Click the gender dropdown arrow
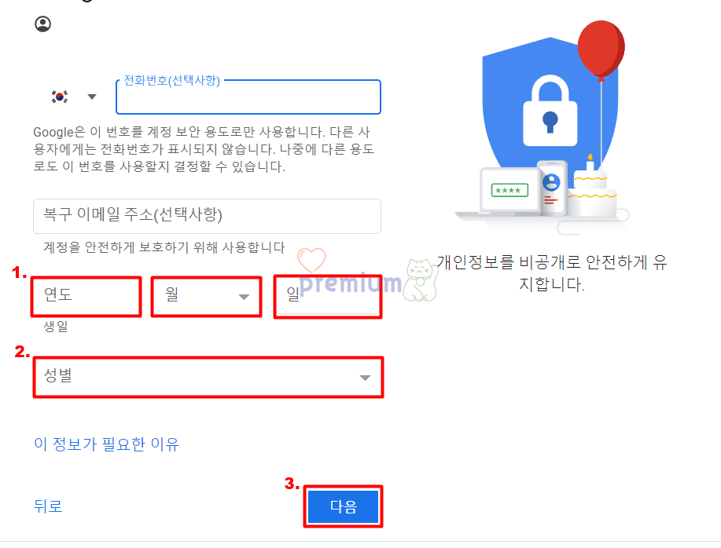721x548 pixels. pyautogui.click(x=365, y=378)
